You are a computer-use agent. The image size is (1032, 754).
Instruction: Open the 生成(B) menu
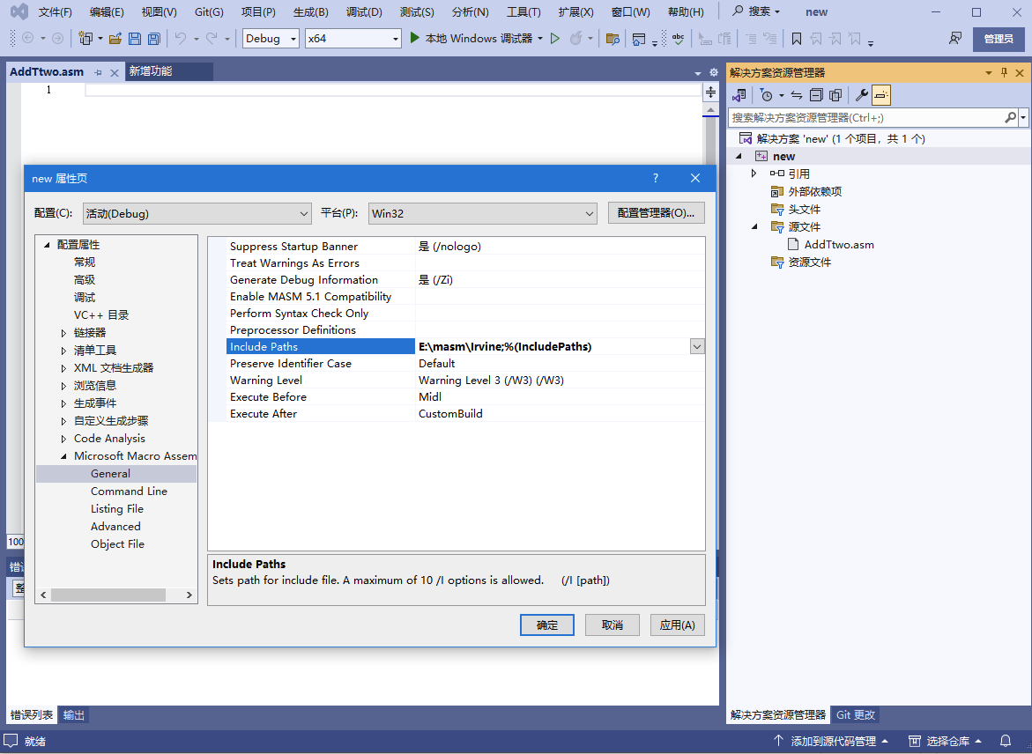click(x=310, y=11)
